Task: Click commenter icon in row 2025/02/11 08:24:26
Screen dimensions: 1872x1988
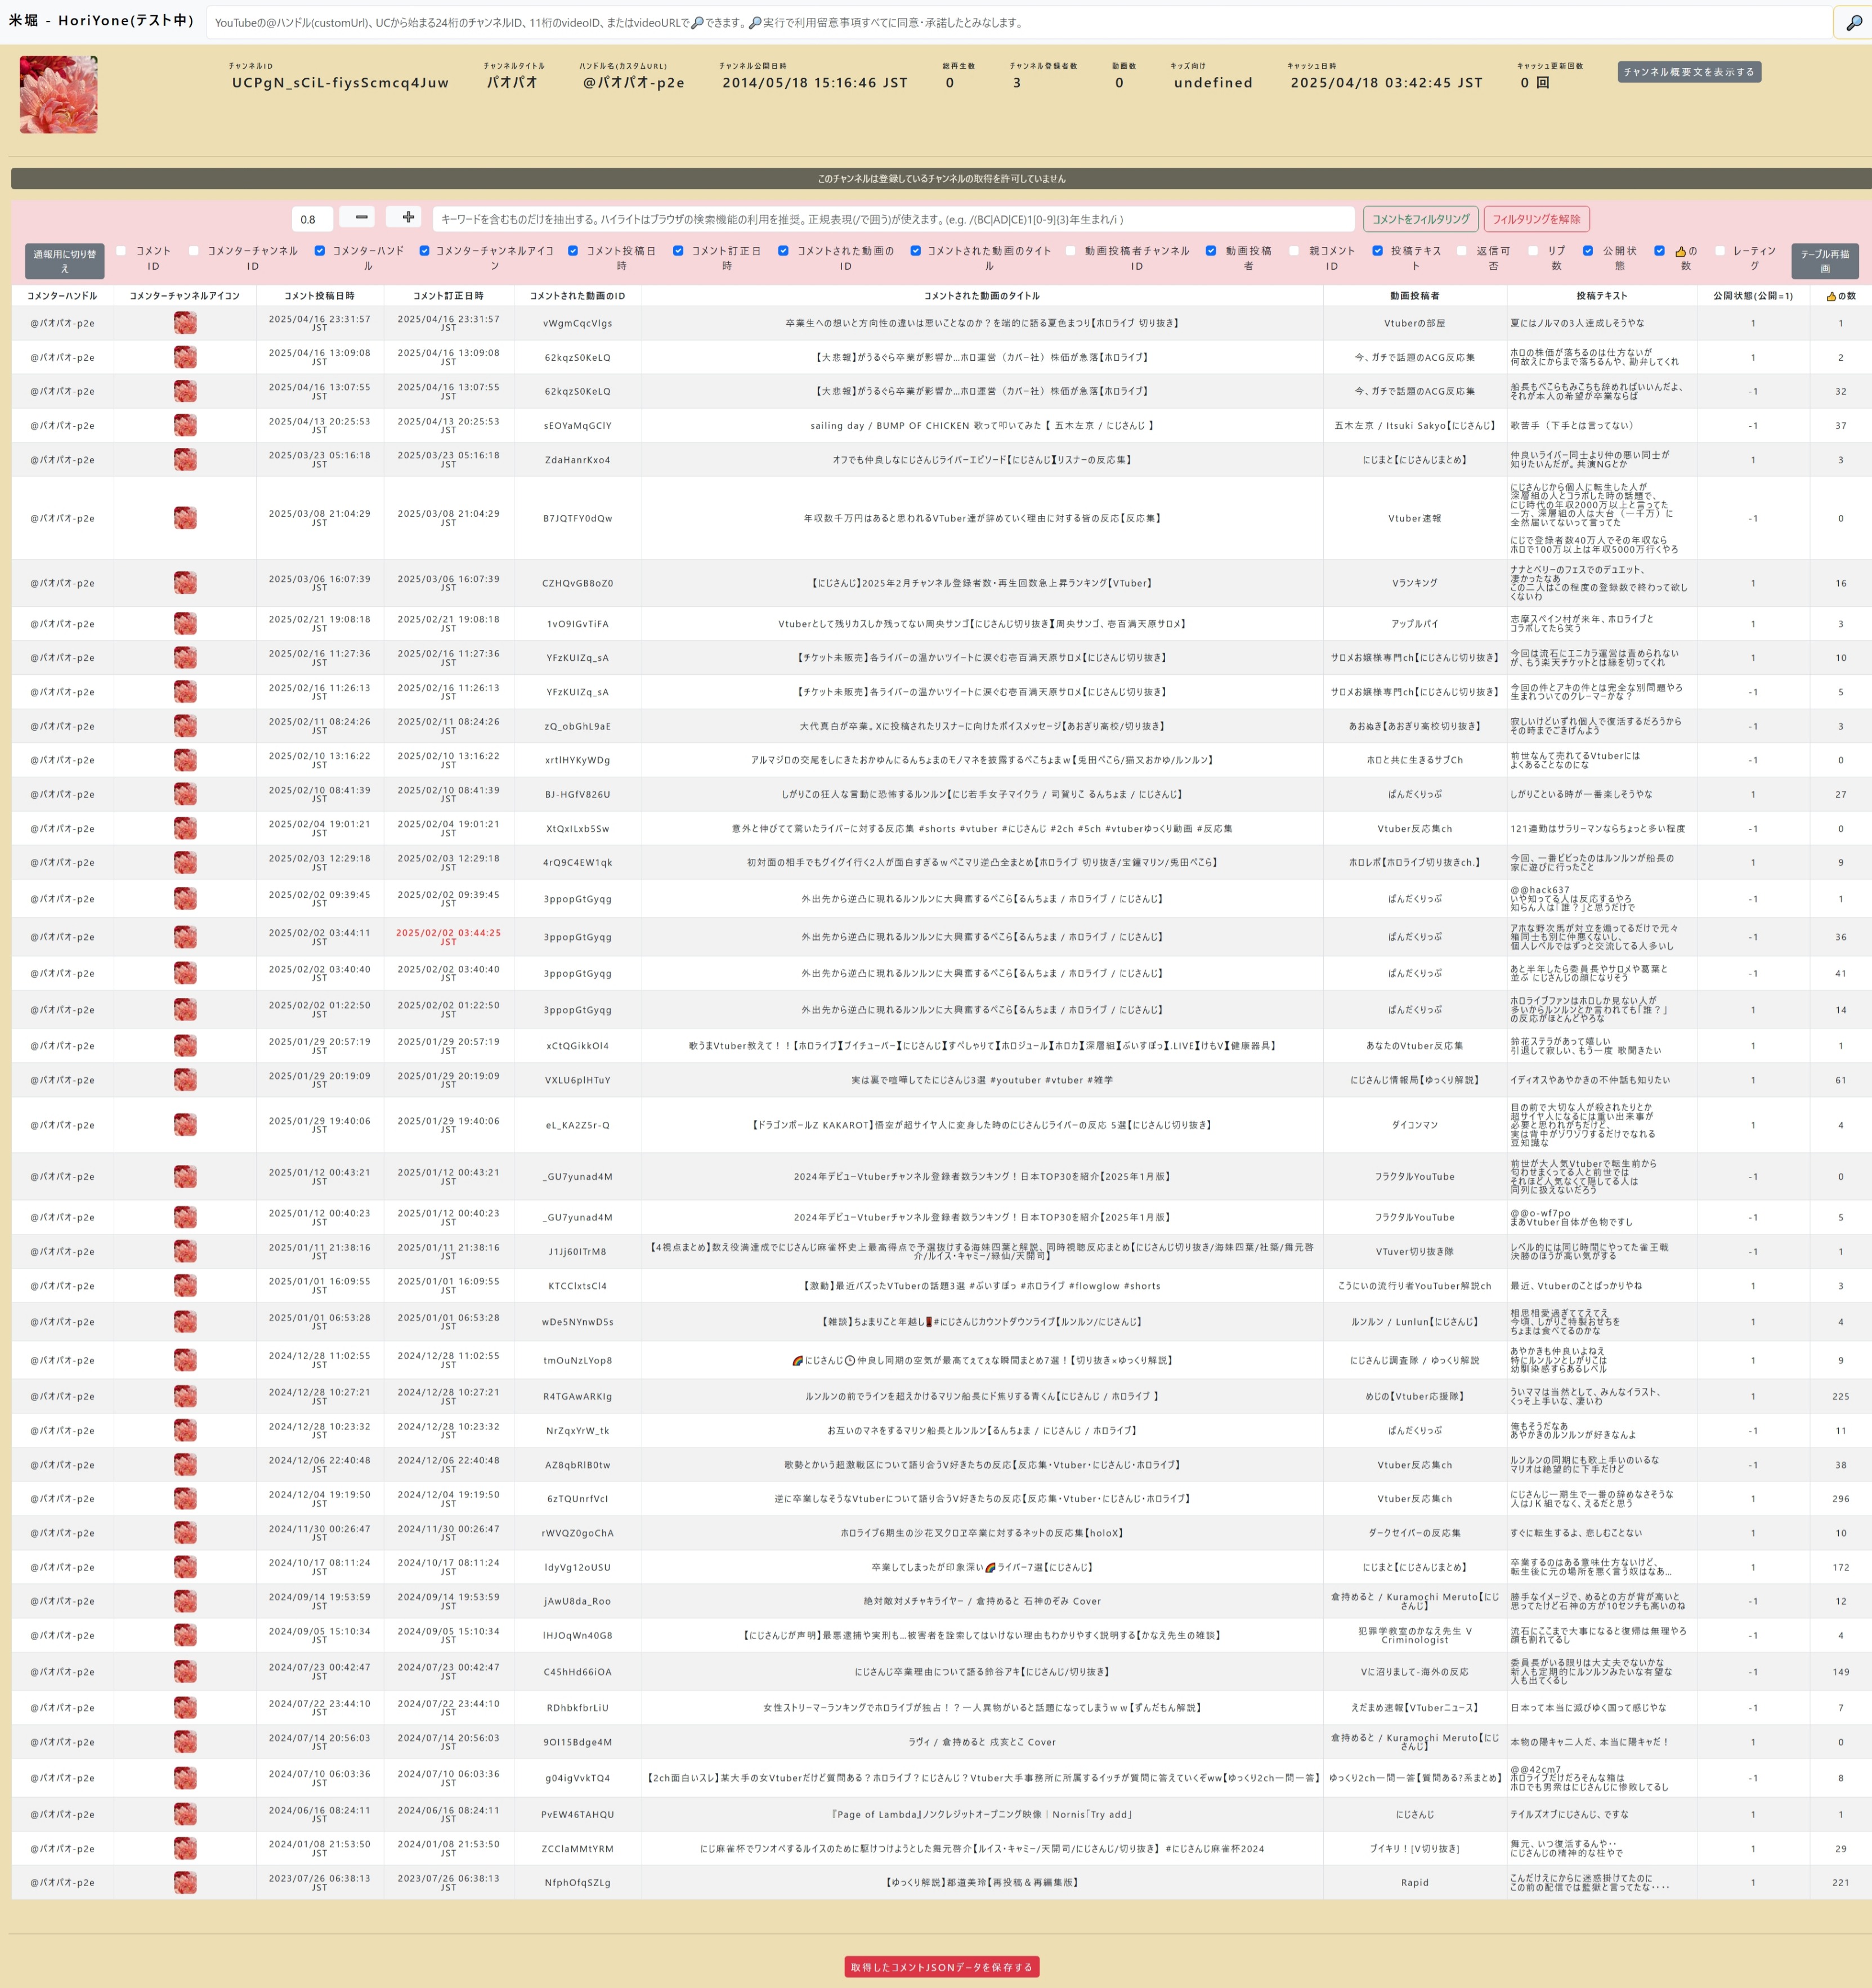Action: pos(185,726)
